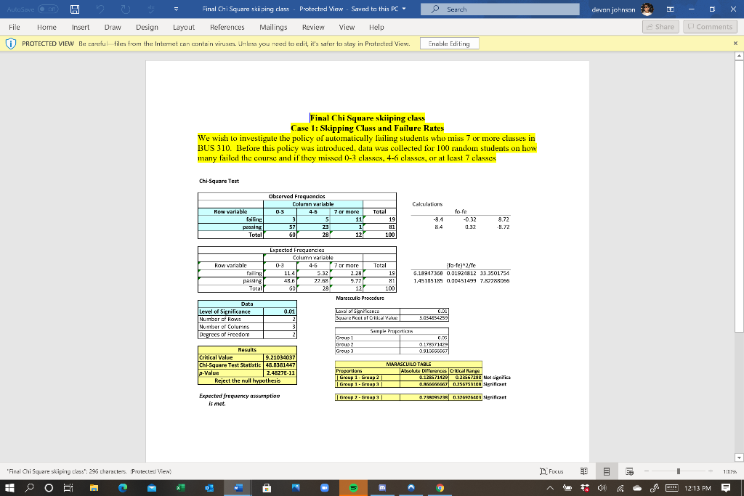Click the Redo icon
Viewport: 744px width, 496px height.
(x=126, y=9)
